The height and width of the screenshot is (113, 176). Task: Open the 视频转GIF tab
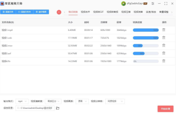coord(98,12)
